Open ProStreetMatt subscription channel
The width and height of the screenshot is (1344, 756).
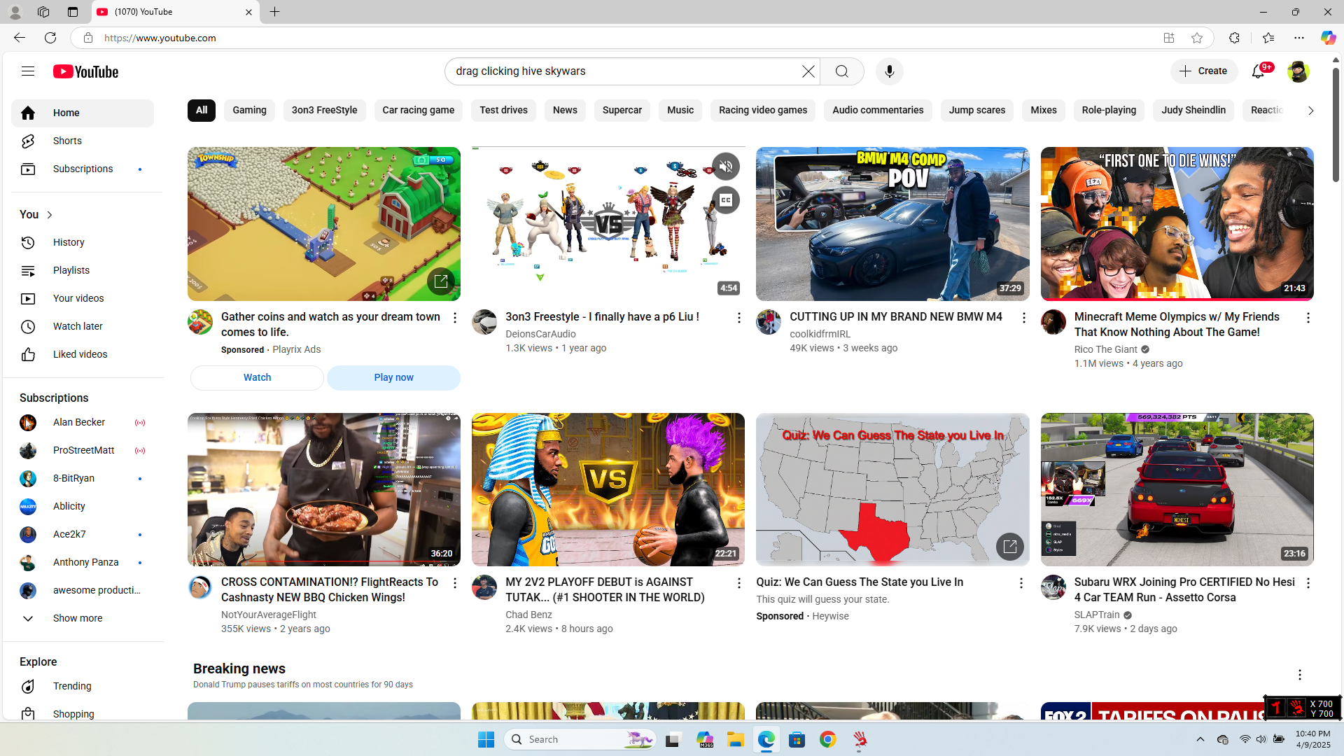pyautogui.click(x=83, y=450)
